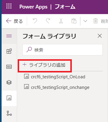This screenshot has height=122, width=108.
Task: Toggle the hamburger navigation menu
Action: point(9,36)
